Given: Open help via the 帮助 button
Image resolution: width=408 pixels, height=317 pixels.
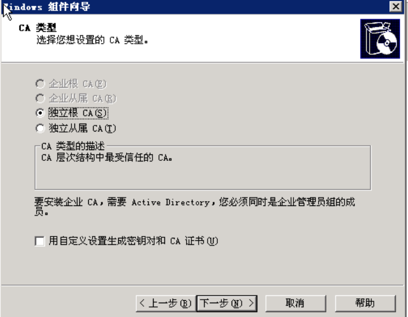Looking at the screenshot, I should pyautogui.click(x=365, y=303).
